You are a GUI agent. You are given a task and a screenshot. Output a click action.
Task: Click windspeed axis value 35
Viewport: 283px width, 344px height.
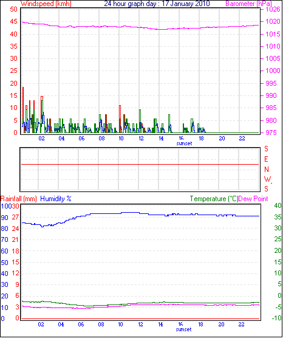tap(13, 46)
